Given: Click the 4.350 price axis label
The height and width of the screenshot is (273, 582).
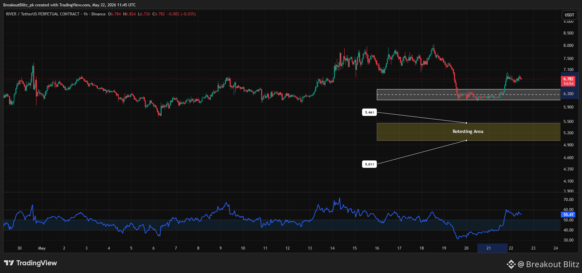Looking at the screenshot, I should [x=568, y=169].
